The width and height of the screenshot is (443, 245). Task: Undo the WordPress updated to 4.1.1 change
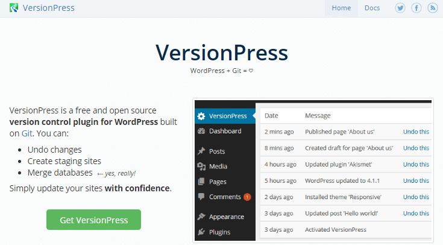[416, 180]
